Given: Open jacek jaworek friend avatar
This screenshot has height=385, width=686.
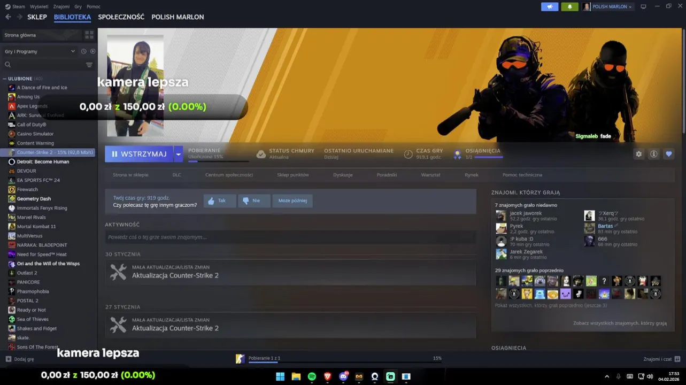Looking at the screenshot, I should click(x=501, y=215).
